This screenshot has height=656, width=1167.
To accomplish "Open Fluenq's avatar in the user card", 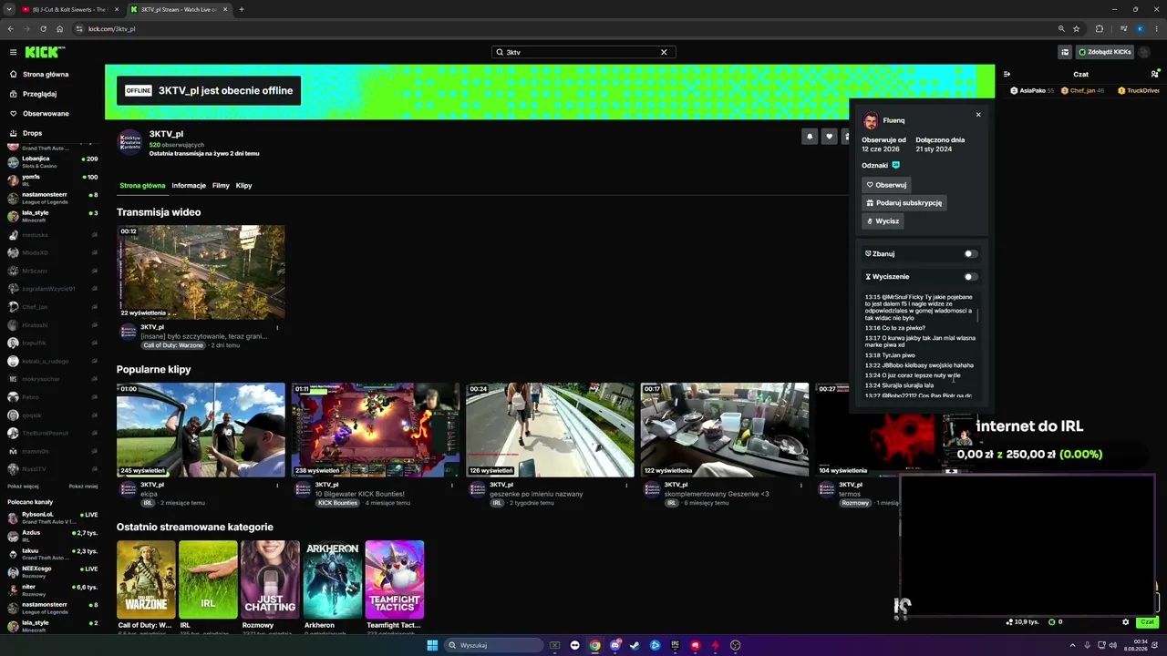I will point(871,120).
